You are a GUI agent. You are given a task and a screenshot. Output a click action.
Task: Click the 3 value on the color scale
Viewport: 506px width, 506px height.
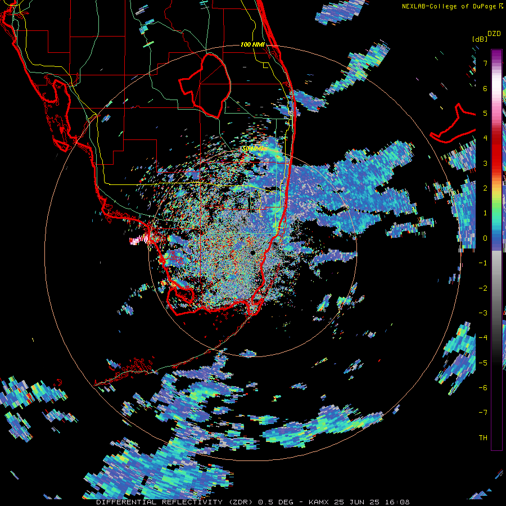coord(485,163)
